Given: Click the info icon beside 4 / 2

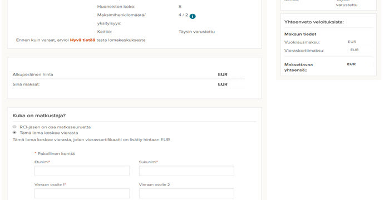Looking at the screenshot, I should (x=193, y=16).
